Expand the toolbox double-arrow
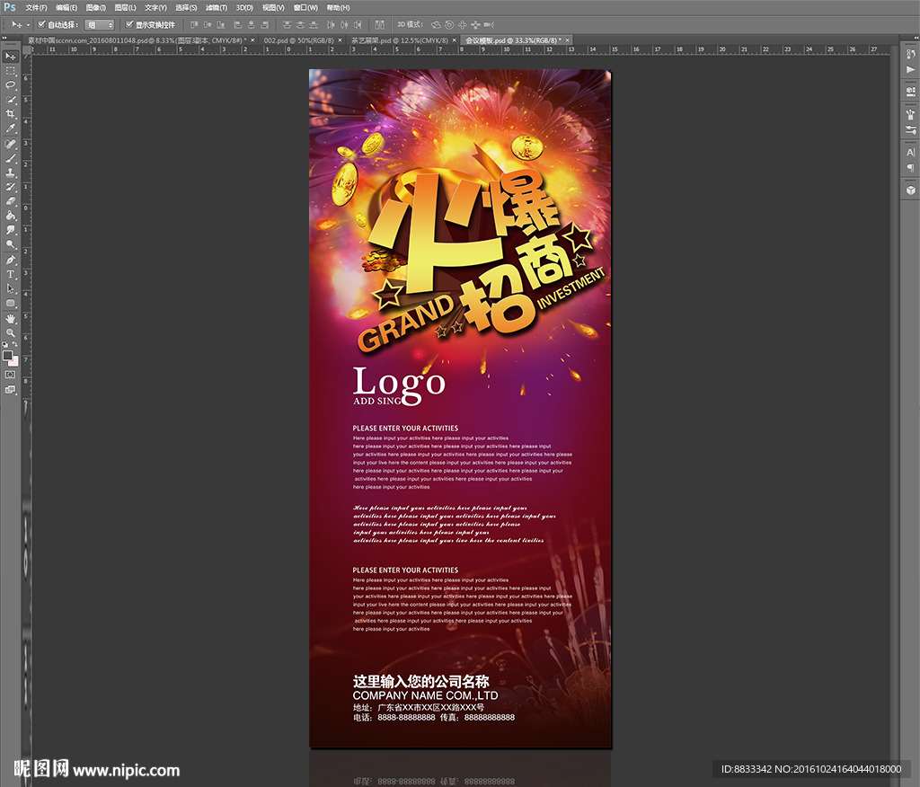The width and height of the screenshot is (920, 787). tap(5, 38)
